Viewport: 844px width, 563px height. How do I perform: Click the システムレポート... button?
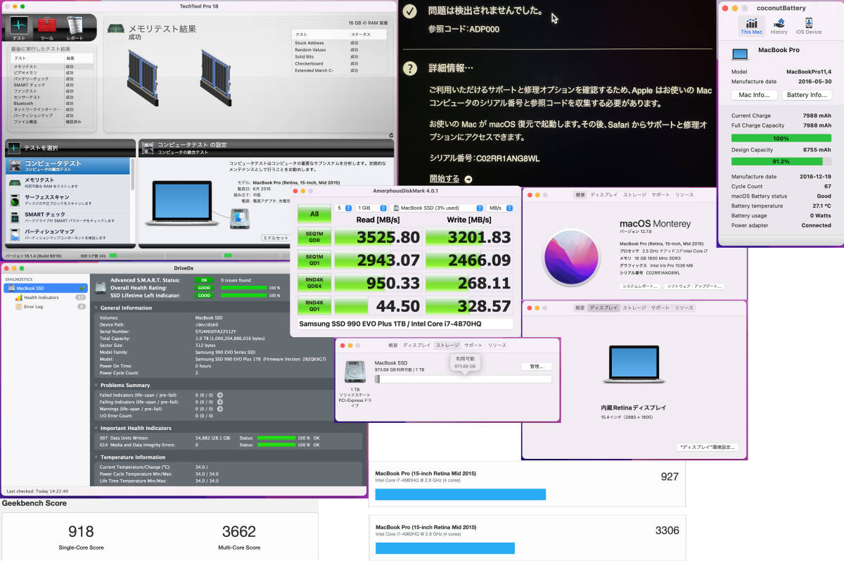pyautogui.click(x=639, y=286)
